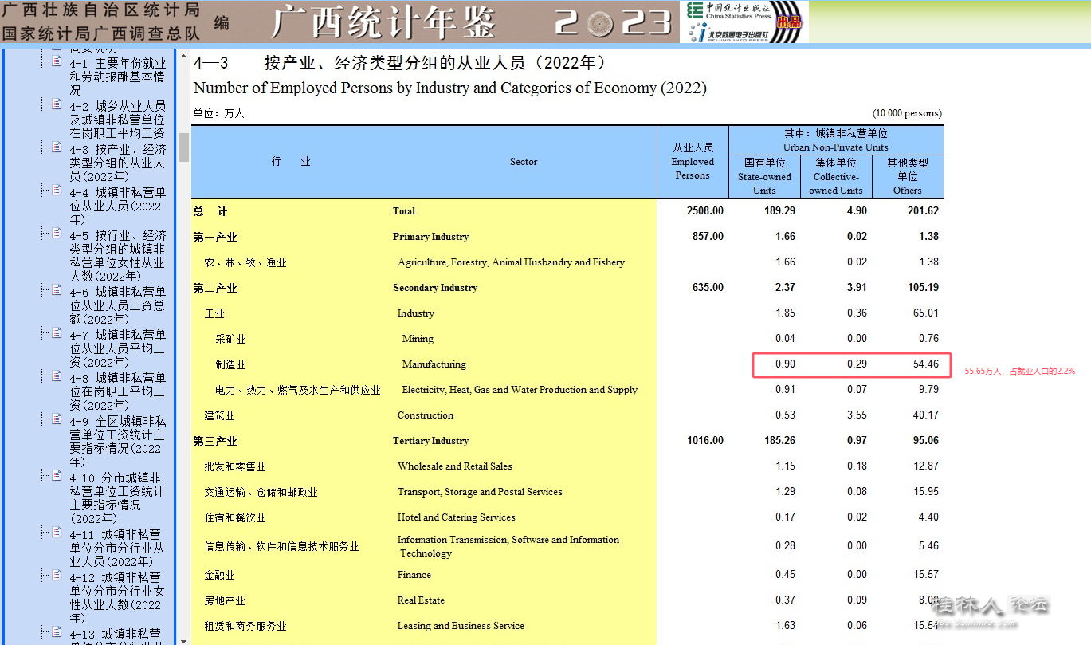Click the Sector column header
Screen dimensions: 1091x645
pos(524,162)
